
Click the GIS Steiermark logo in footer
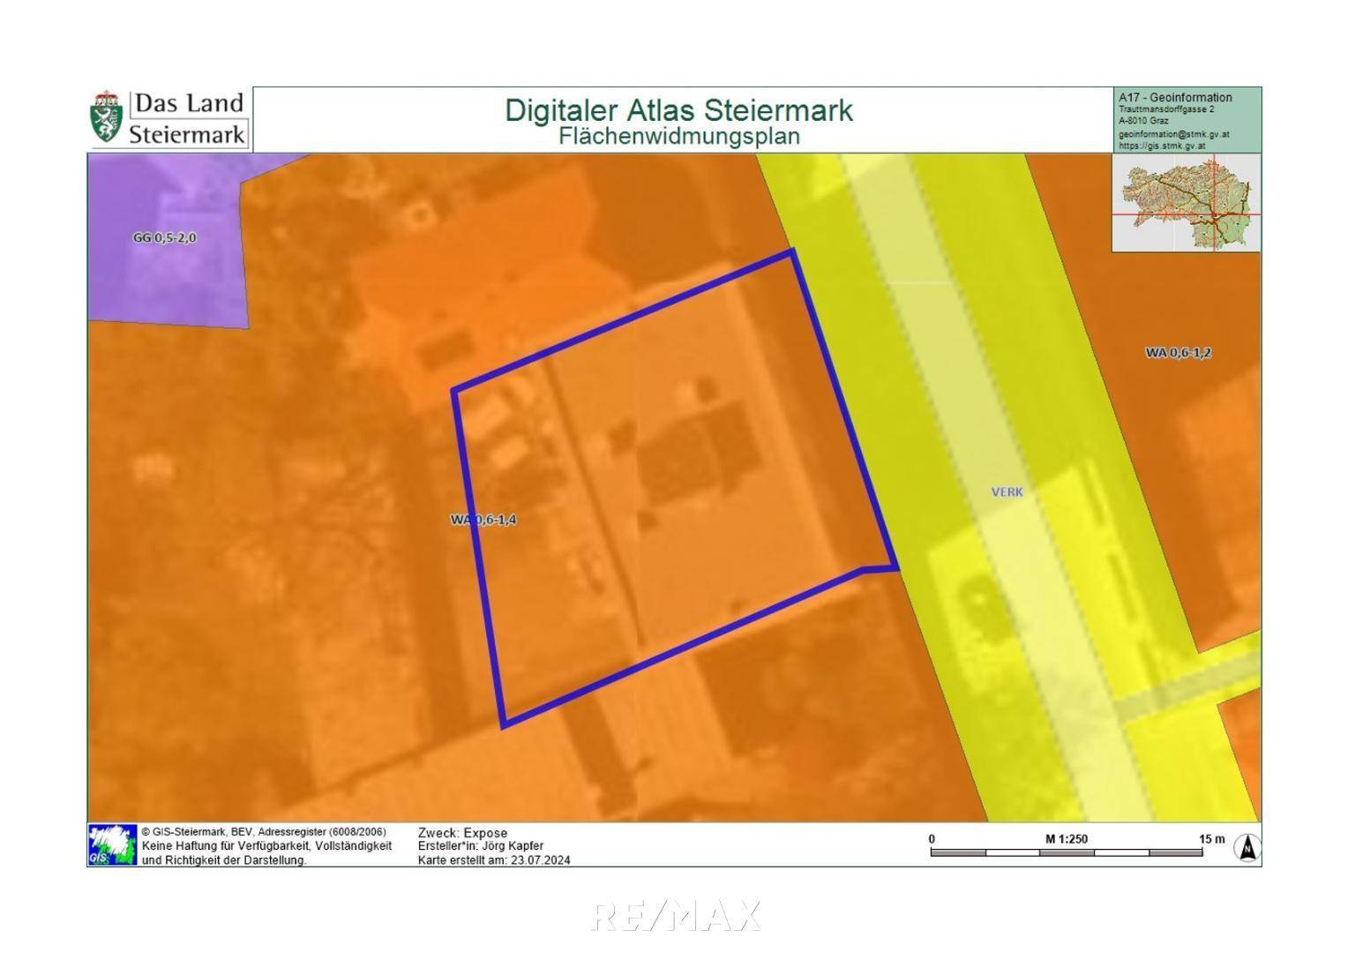[x=112, y=844]
